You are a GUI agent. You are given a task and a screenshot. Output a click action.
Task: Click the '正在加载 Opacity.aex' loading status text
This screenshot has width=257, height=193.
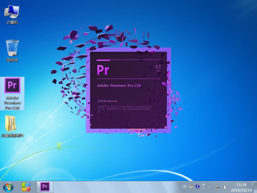point(107,101)
